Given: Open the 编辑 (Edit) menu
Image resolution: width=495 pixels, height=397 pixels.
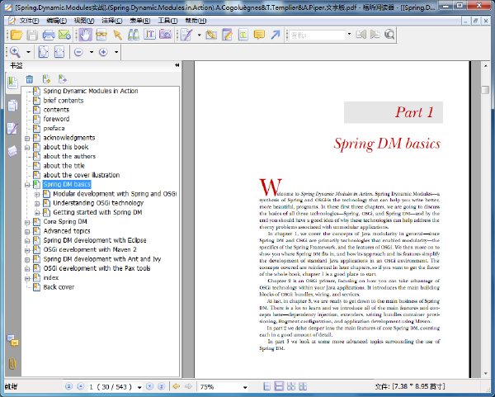Looking at the screenshot, I should point(56,21).
